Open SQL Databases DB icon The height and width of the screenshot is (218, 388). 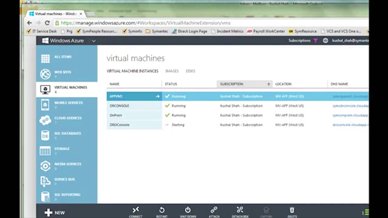[x=45, y=135]
